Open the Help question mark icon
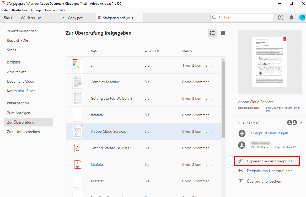 point(281,18)
